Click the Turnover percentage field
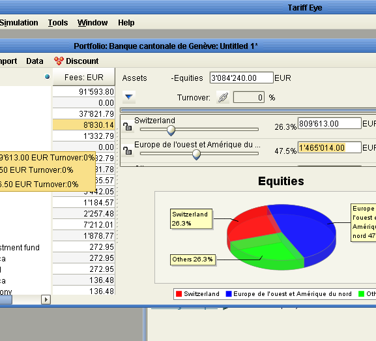Viewport: 376px width, 341px height. pos(249,97)
